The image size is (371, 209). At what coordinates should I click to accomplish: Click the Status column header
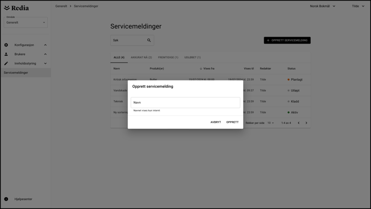[291, 68]
